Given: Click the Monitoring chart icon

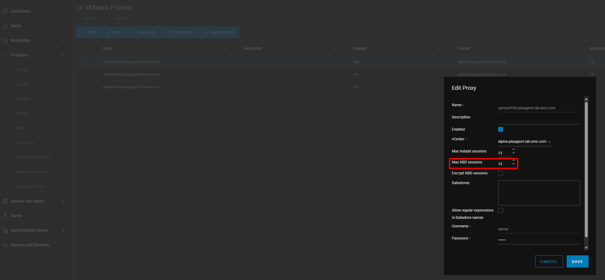Looking at the screenshot, I should (x=5, y=40).
